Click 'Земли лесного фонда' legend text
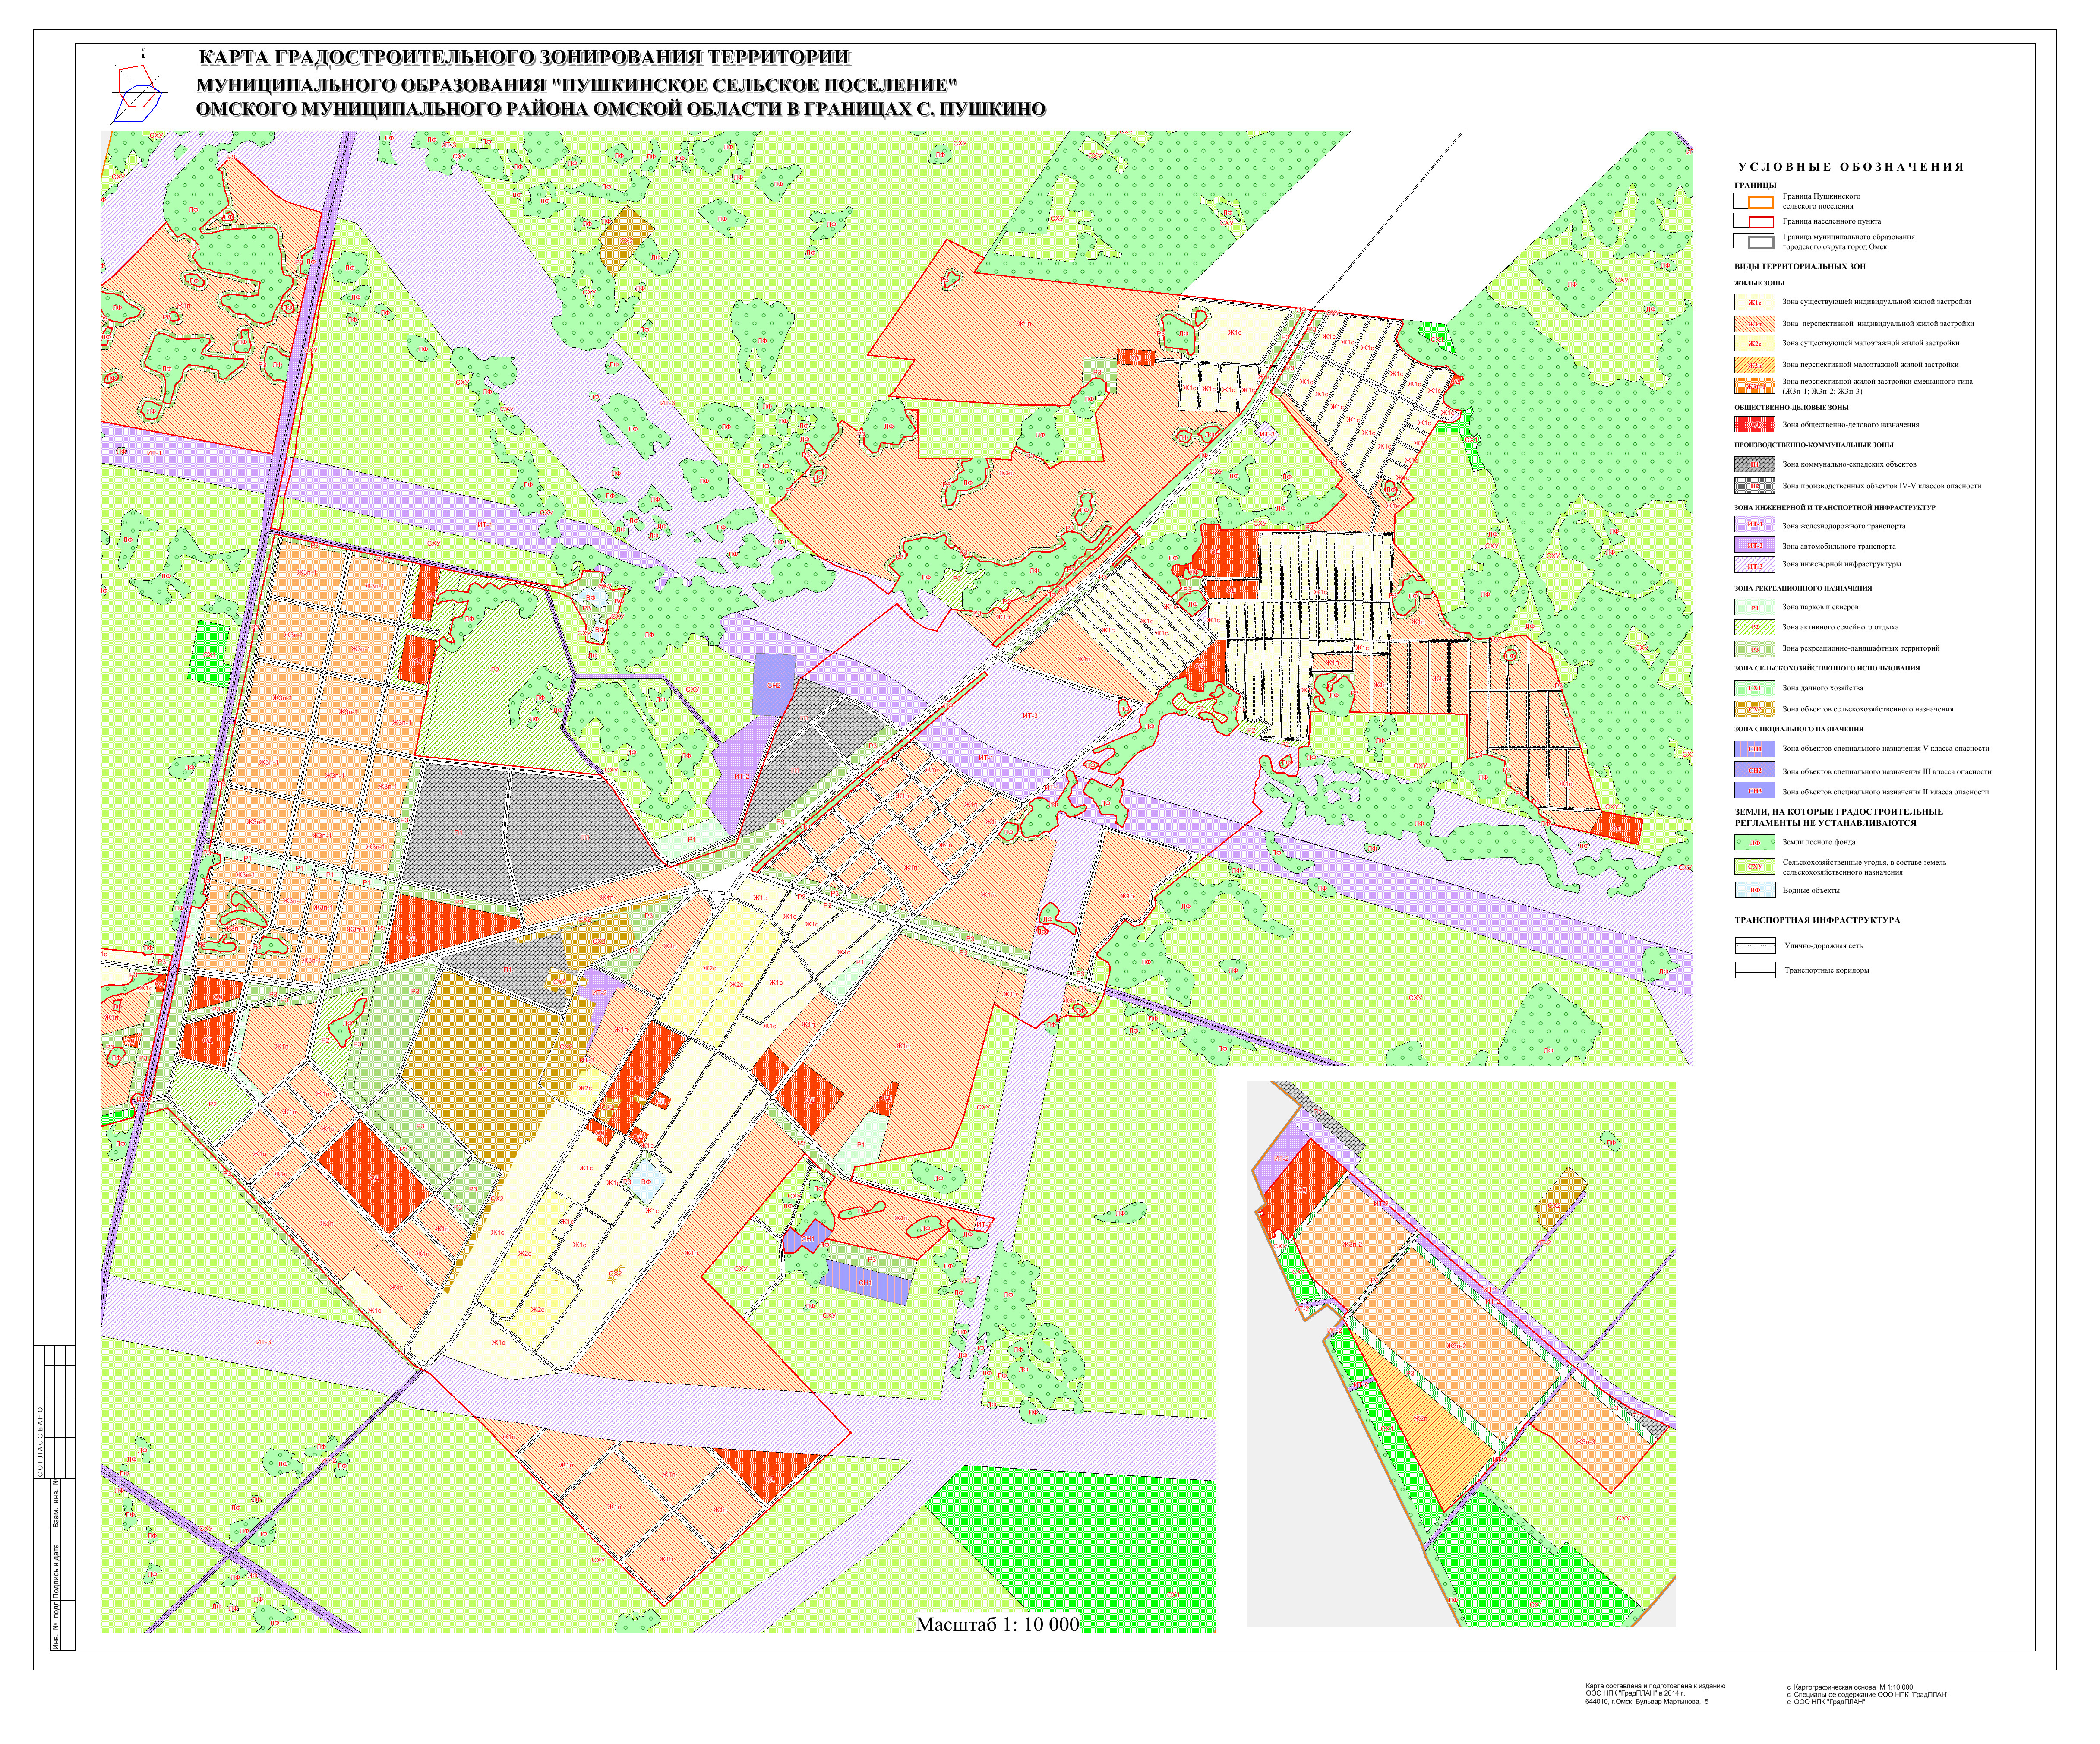 pyautogui.click(x=1819, y=842)
